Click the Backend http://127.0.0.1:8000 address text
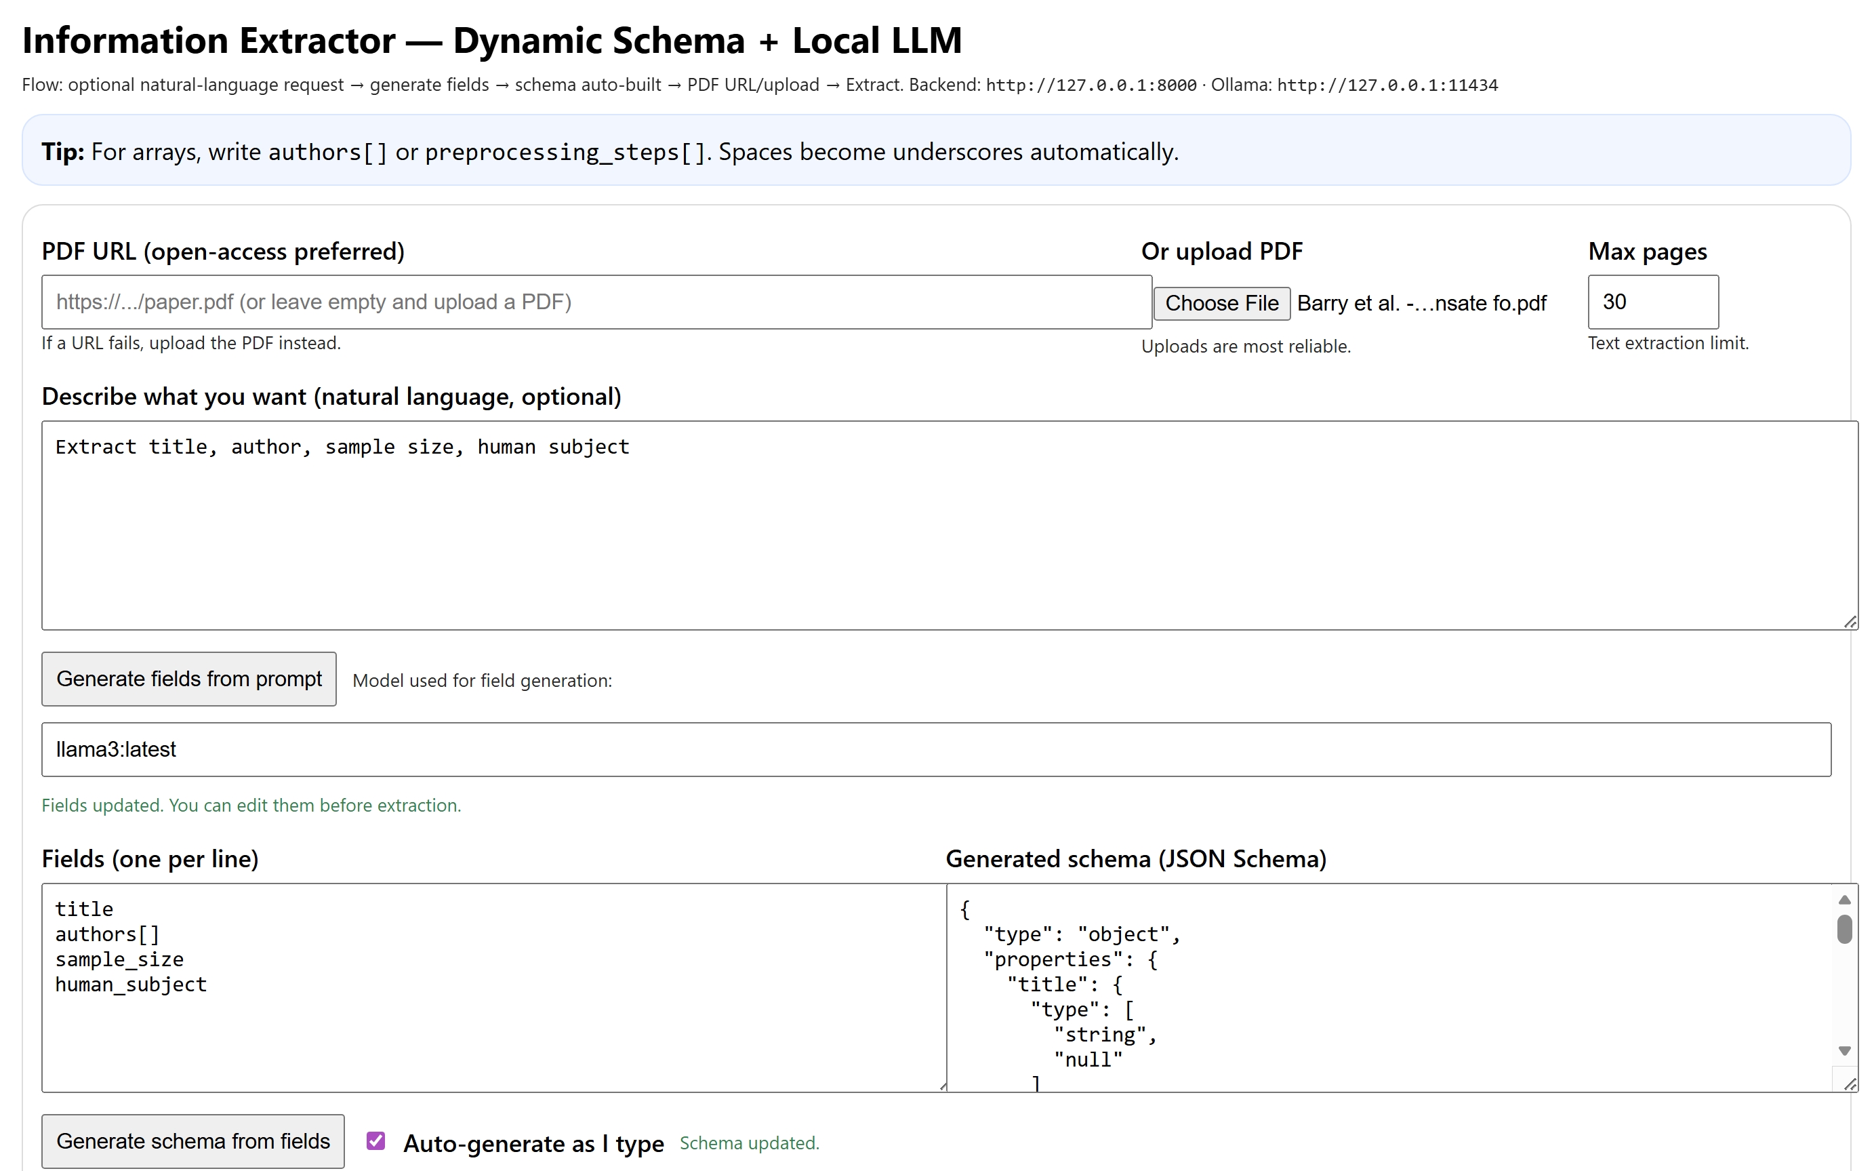1874x1171 pixels. pyautogui.click(x=1091, y=85)
